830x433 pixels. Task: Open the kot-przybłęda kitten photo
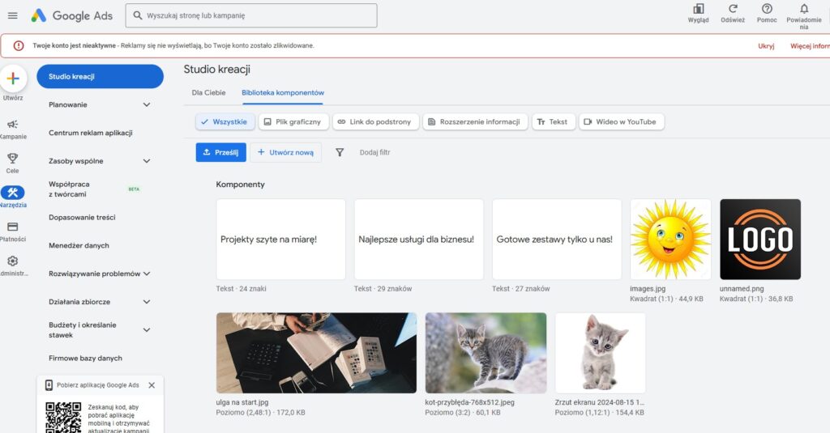click(486, 353)
